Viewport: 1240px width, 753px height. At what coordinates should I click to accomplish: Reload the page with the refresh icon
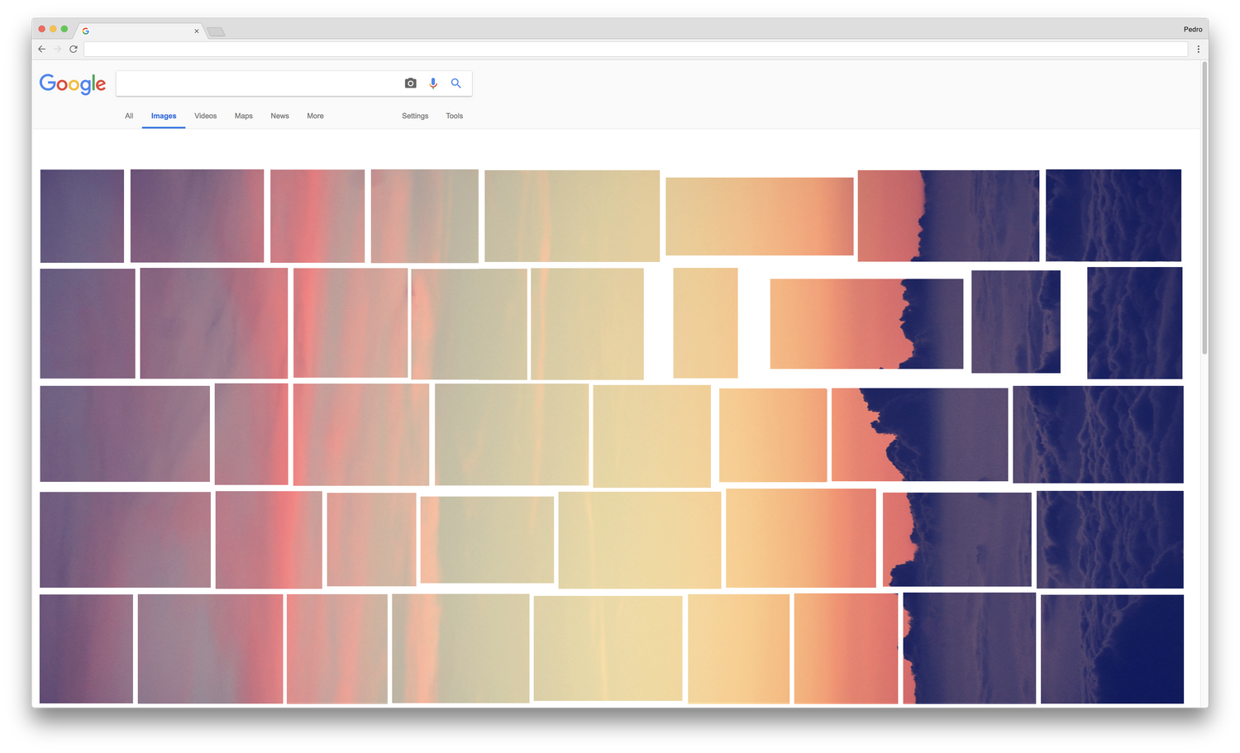(x=74, y=49)
